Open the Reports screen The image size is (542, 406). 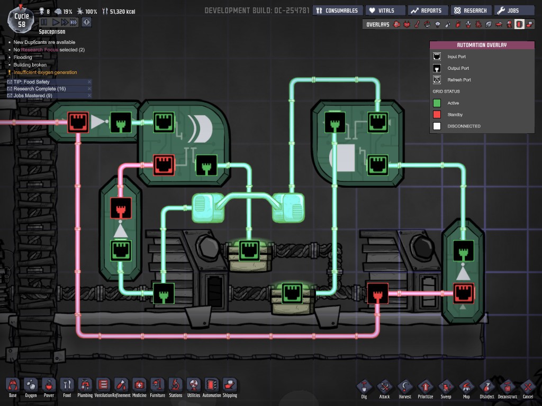click(x=427, y=11)
